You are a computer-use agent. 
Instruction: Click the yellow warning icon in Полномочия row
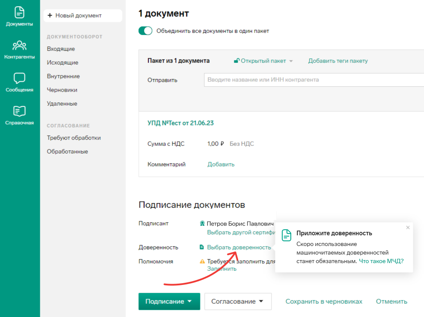(202, 261)
